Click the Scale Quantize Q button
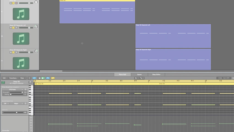234x132 pixels. [x=25, y=103]
